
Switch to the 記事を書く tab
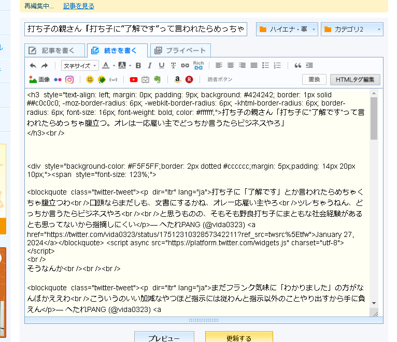(54, 50)
